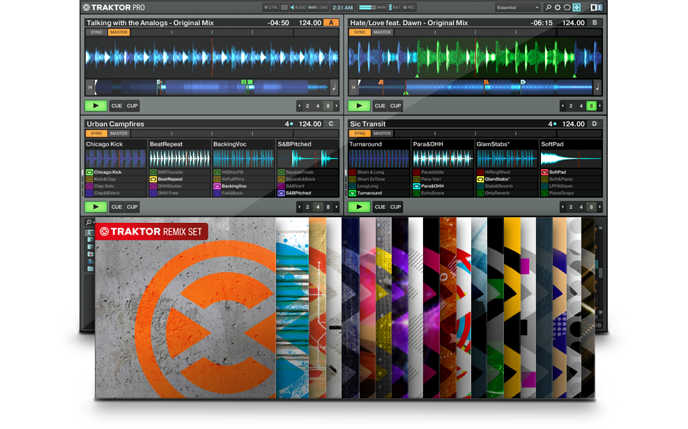Click the REC indicator in the header
The width and height of the screenshot is (688, 429).
pos(408,8)
